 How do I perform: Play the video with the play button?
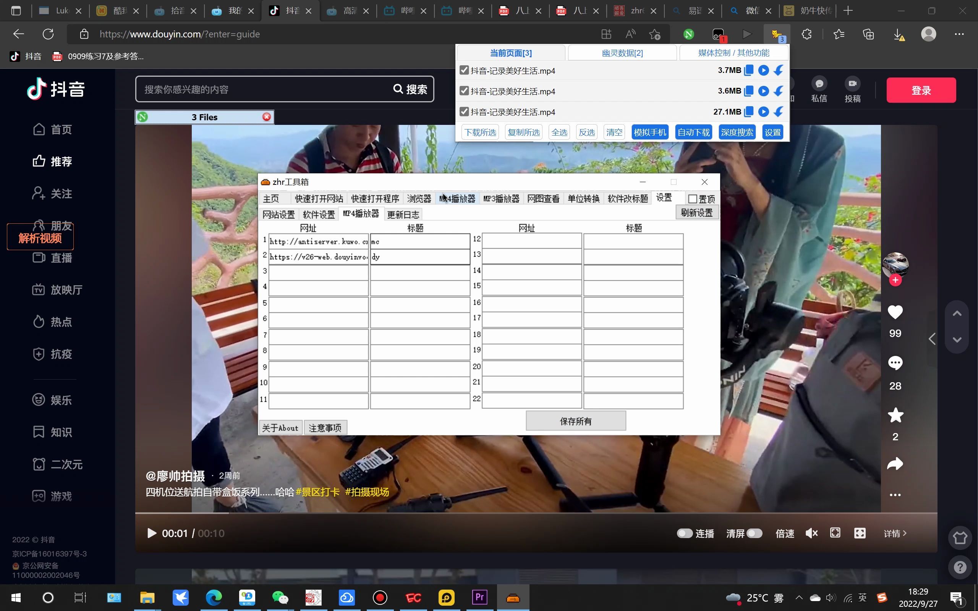[152, 533]
